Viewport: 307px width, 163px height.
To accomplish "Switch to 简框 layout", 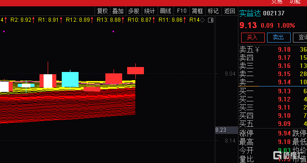I will (x=198, y=11).
